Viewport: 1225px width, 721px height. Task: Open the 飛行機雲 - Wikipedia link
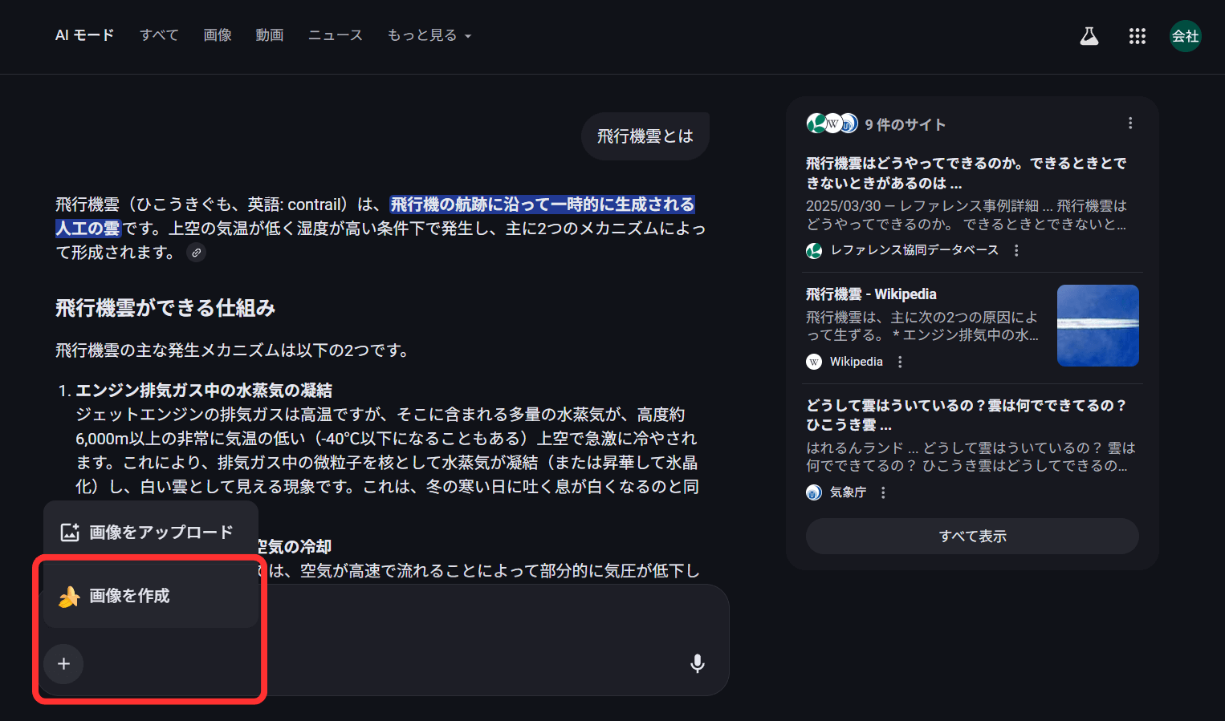point(871,294)
